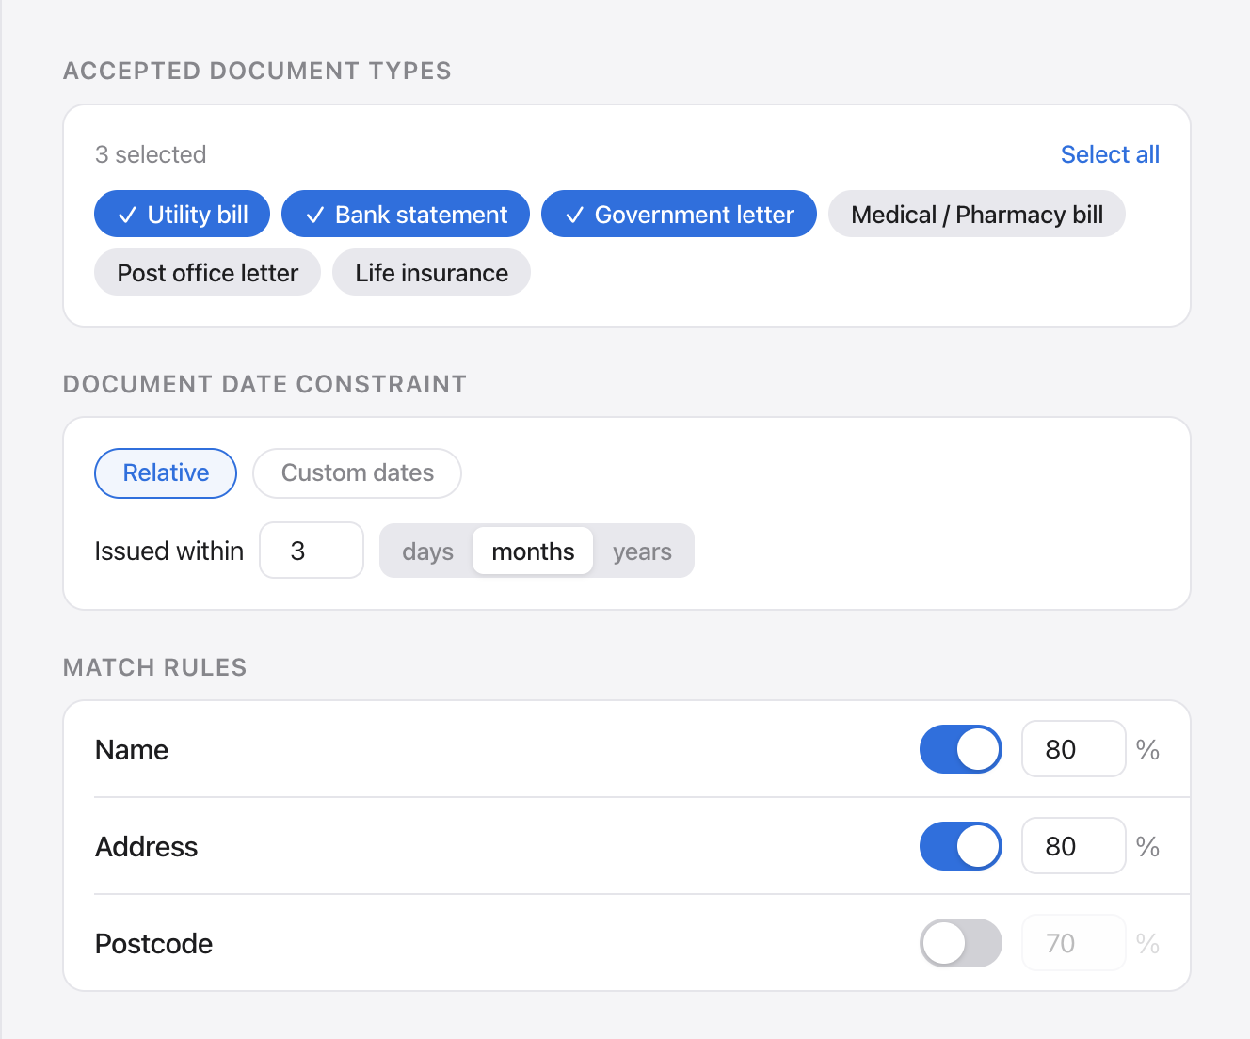Click the Select all link

(1110, 154)
